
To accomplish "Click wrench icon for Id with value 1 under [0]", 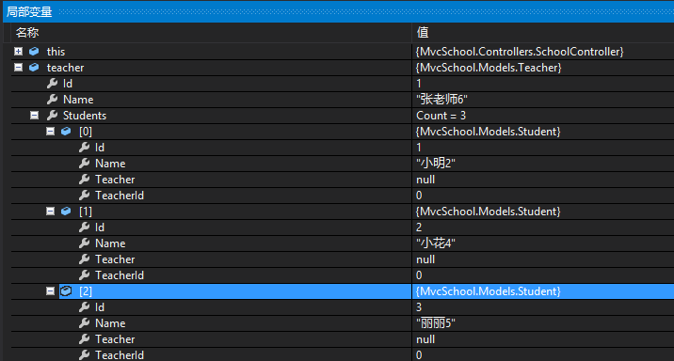I will (85, 148).
